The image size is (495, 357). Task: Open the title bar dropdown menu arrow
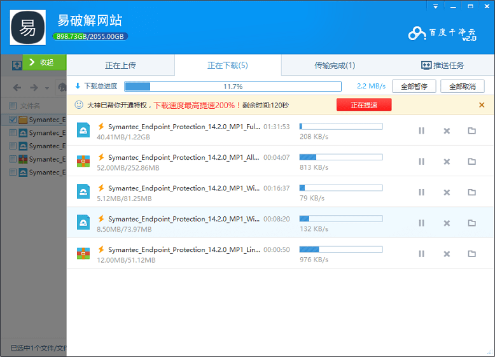(435, 8)
